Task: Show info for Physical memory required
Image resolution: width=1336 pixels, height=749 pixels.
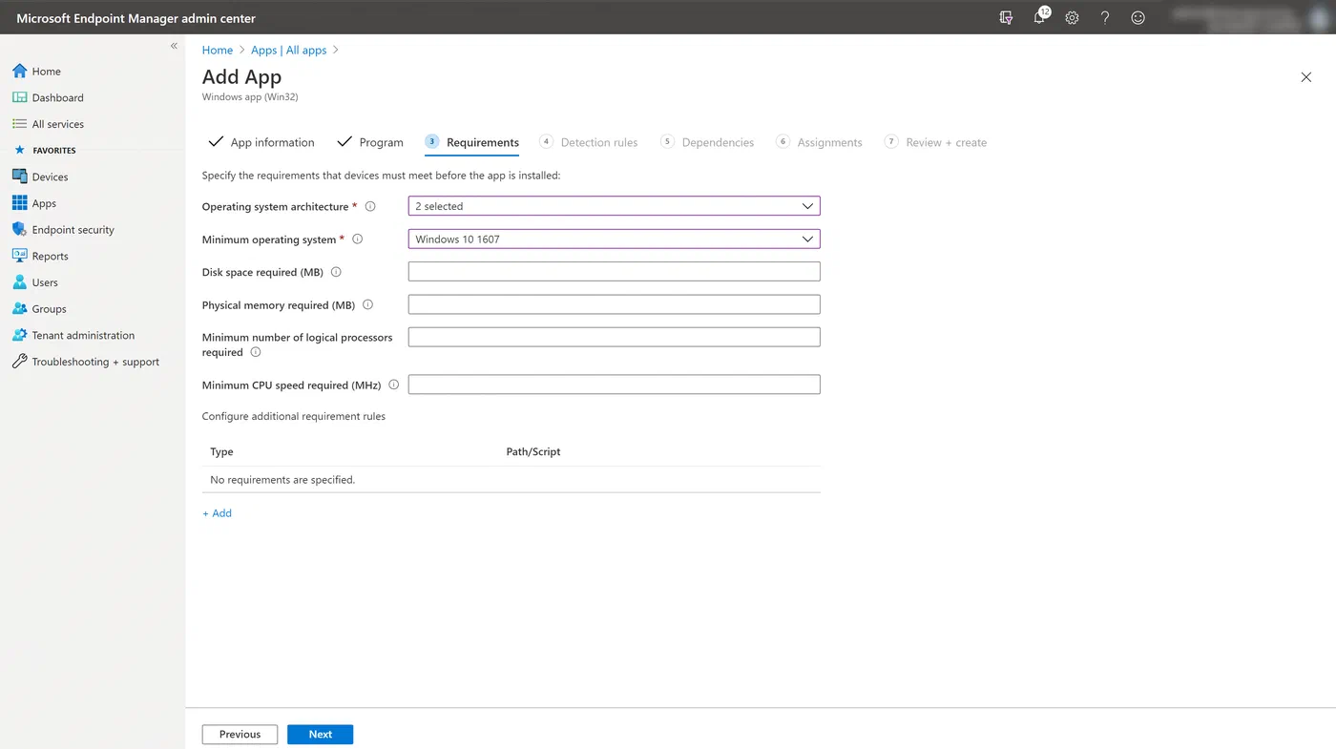Action: pyautogui.click(x=367, y=305)
